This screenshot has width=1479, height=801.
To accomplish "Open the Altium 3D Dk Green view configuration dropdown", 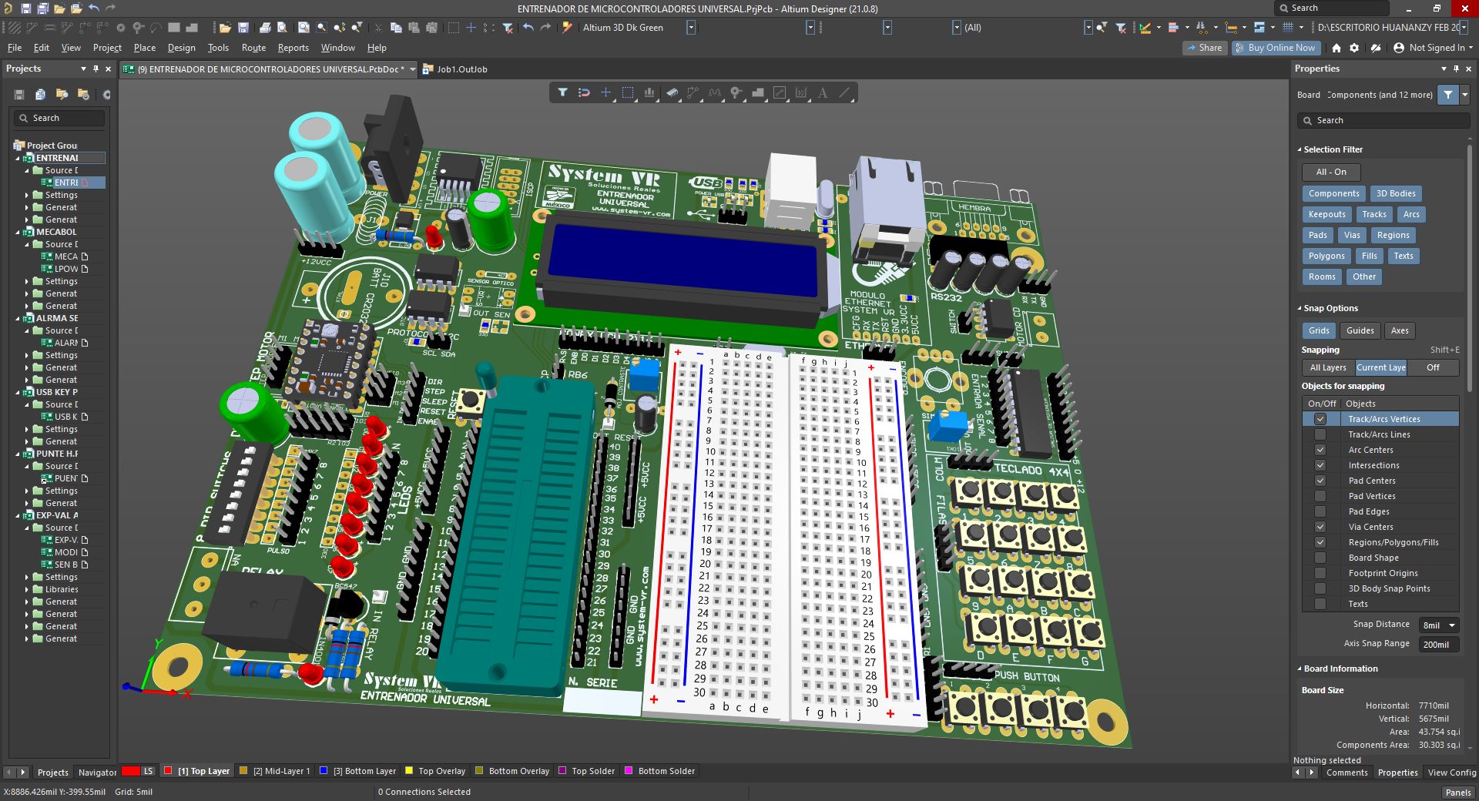I will [x=691, y=28].
